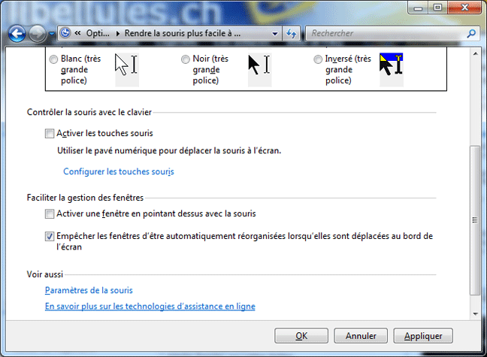Open 'Configurer les touches souris' link
Image resolution: width=487 pixels, height=357 pixels.
pos(119,171)
